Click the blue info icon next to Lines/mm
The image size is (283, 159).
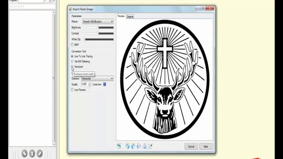(x=104, y=84)
